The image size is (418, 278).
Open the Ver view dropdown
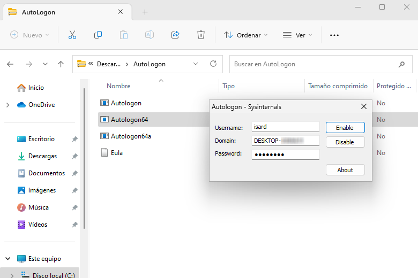(x=297, y=35)
